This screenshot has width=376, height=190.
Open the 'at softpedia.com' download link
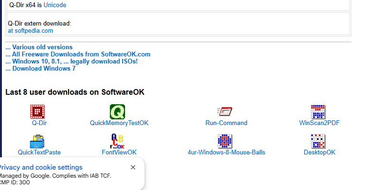30,31
